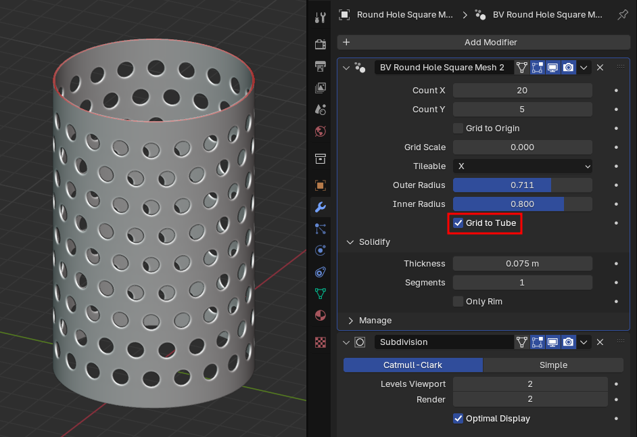Remove the Subdivision modifier

600,342
